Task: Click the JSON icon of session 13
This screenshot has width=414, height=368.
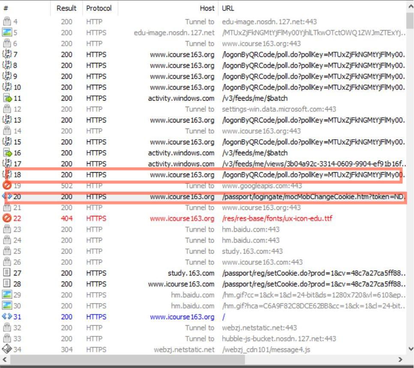Action: [x=7, y=120]
